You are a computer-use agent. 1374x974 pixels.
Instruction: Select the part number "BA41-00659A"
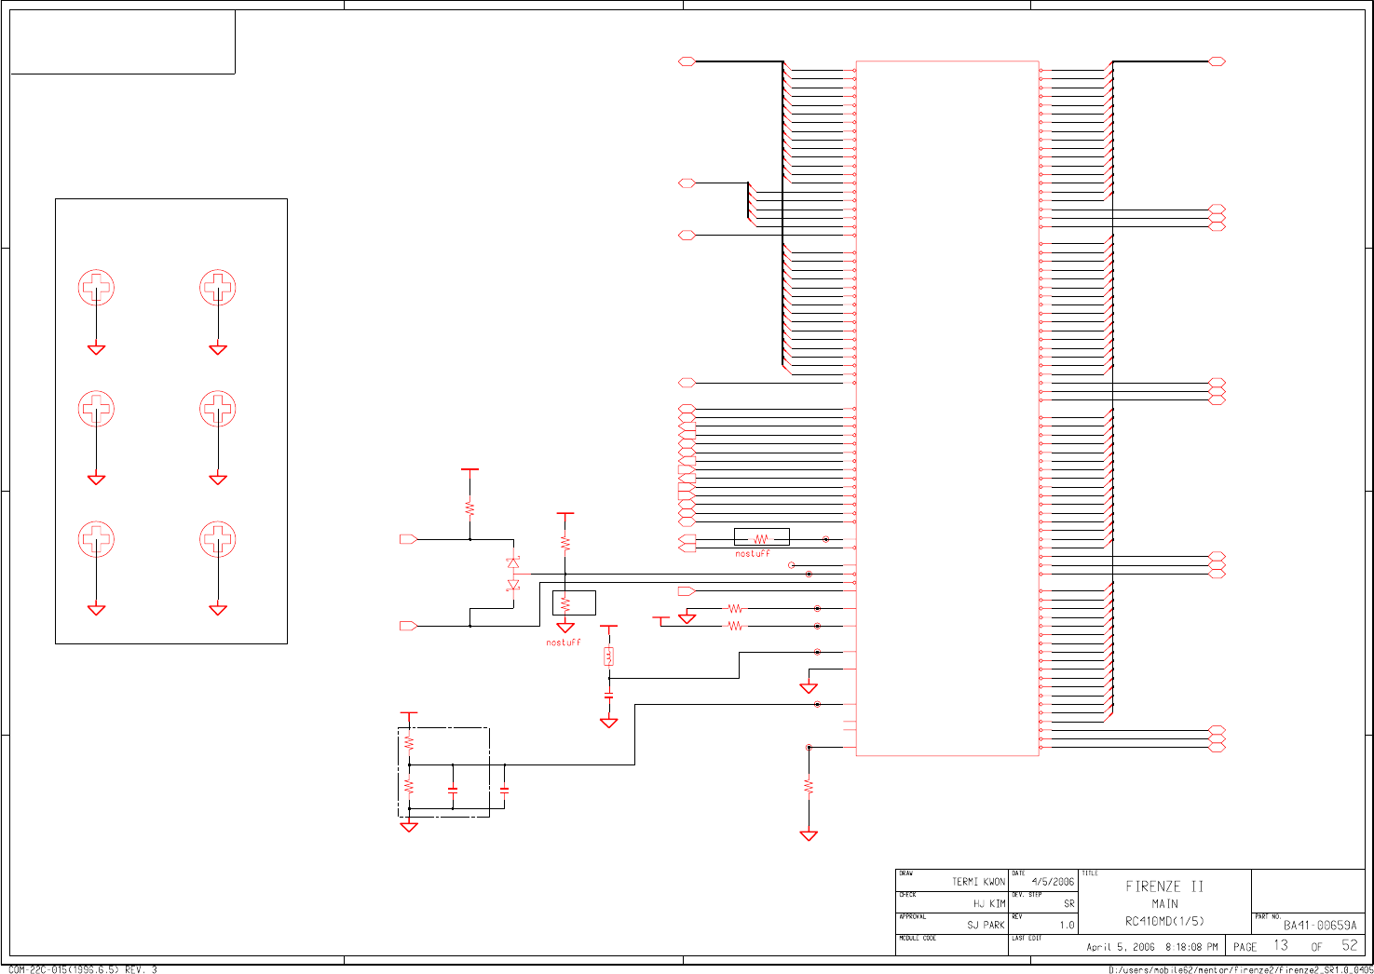[1320, 926]
